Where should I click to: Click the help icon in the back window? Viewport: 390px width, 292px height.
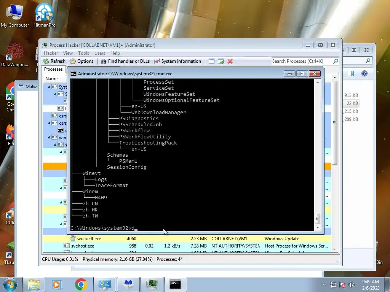tap(364, 73)
